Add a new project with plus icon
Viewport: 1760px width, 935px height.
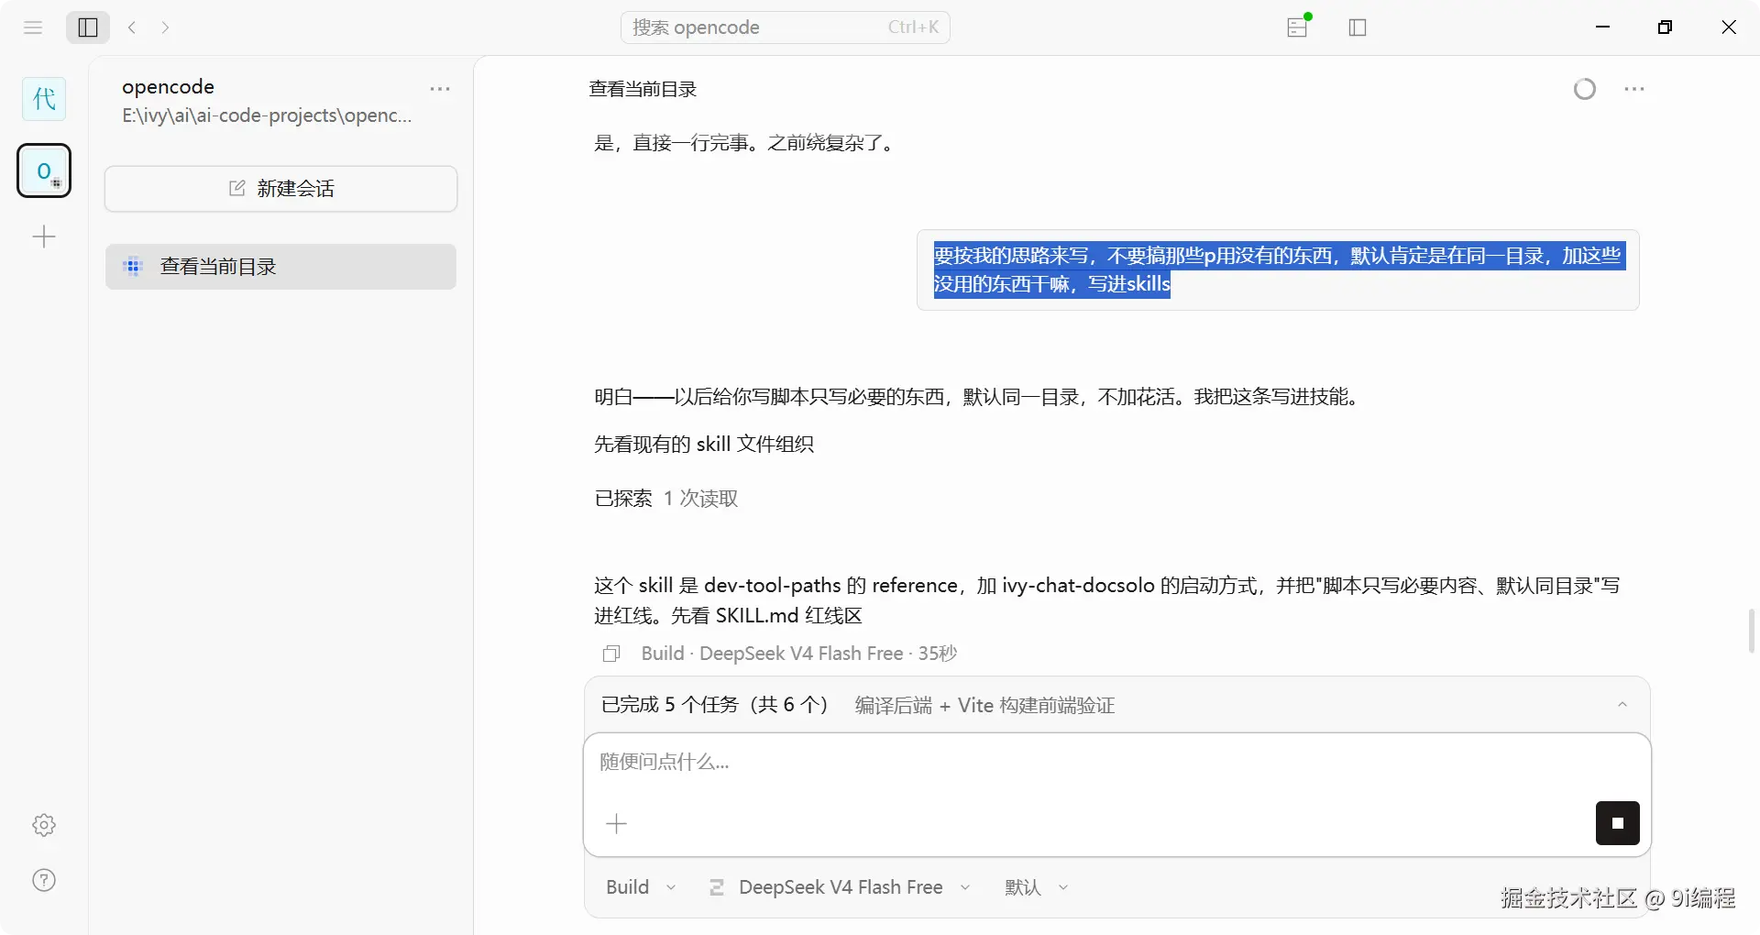[44, 237]
